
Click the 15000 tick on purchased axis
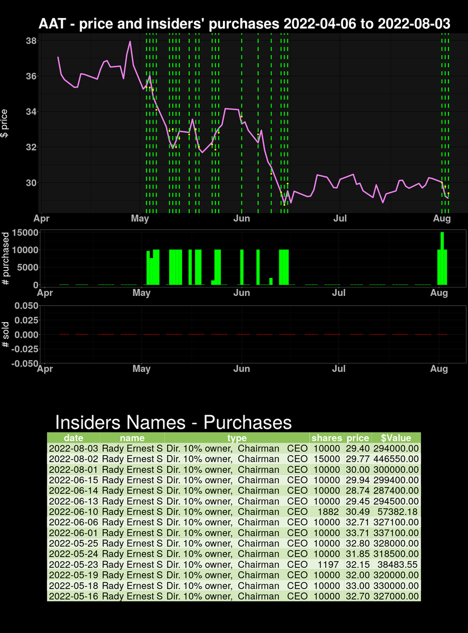click(25, 233)
